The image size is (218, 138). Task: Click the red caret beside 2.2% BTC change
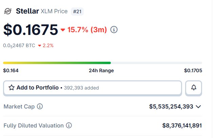(40, 45)
